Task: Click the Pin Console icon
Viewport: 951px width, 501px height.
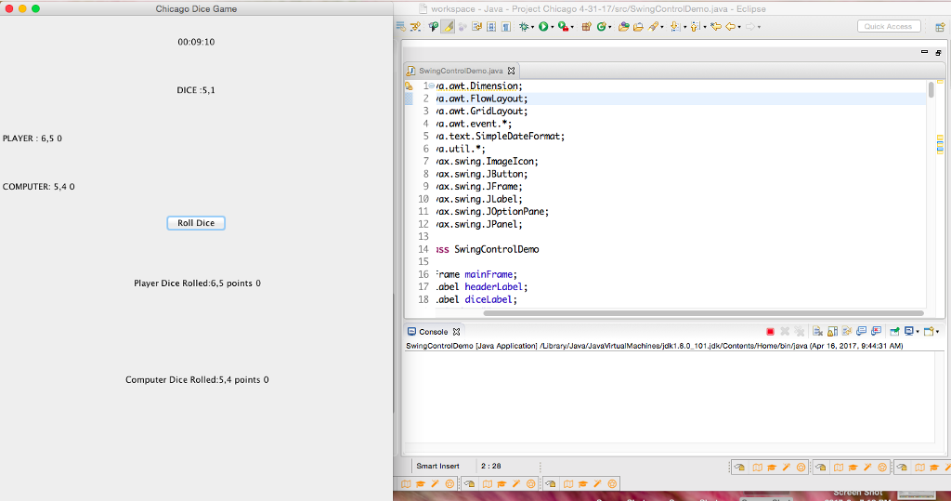Action: [894, 332]
